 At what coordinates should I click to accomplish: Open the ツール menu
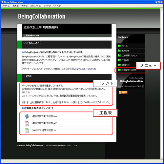[47, 6]
